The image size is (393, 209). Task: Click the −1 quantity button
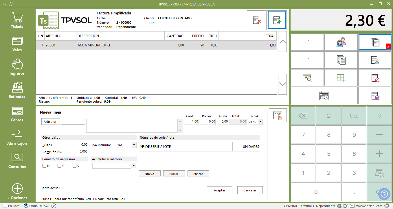pos(307,60)
